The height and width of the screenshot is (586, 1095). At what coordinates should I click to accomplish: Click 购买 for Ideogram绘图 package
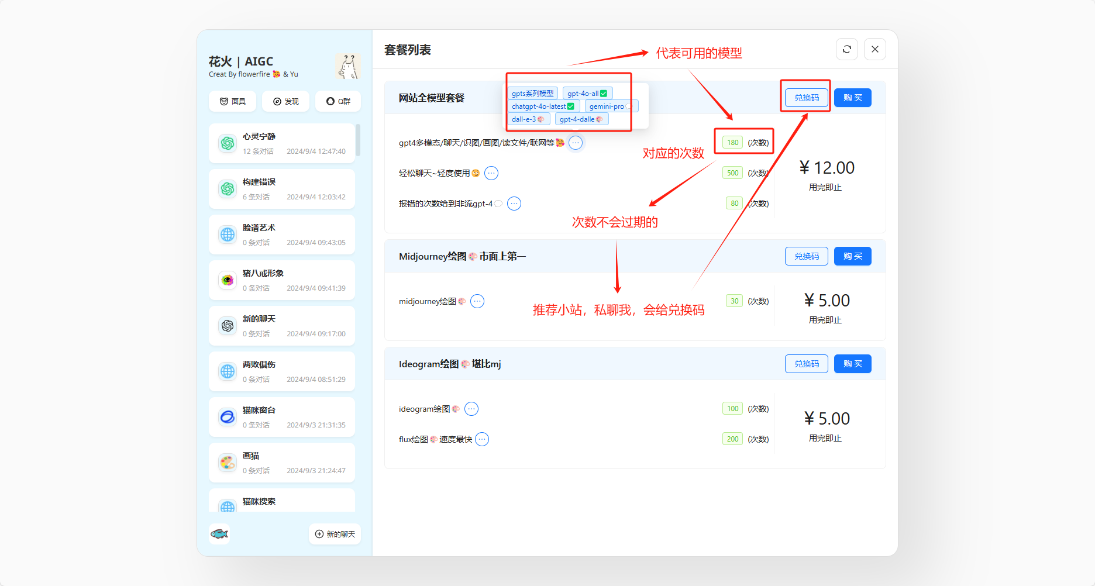(853, 364)
